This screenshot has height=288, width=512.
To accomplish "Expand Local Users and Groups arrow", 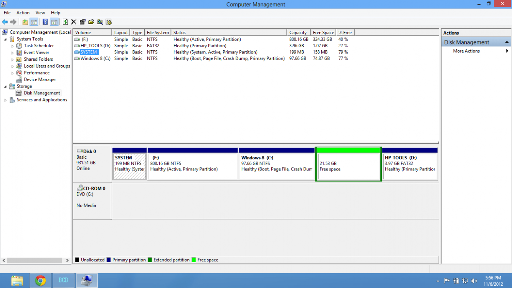I will pos(12,66).
